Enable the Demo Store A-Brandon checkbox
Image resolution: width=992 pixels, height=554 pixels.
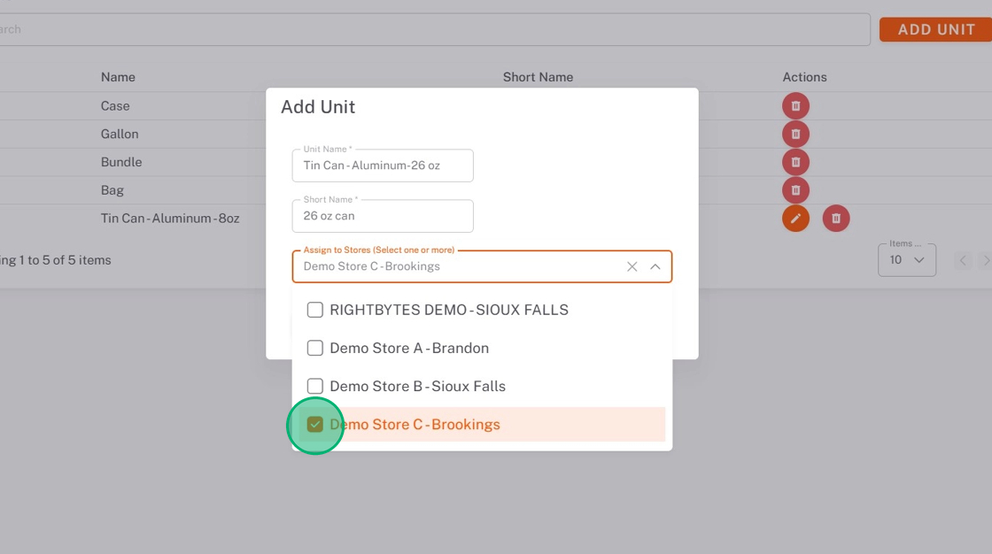[x=315, y=348]
